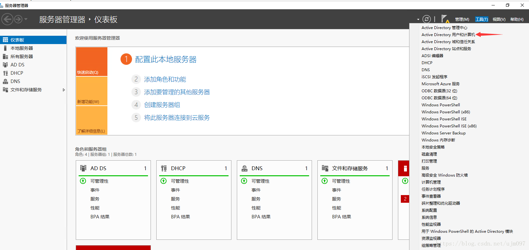Open the 管理(M) menu
The width and height of the screenshot is (529, 250).
pyautogui.click(x=462, y=19)
